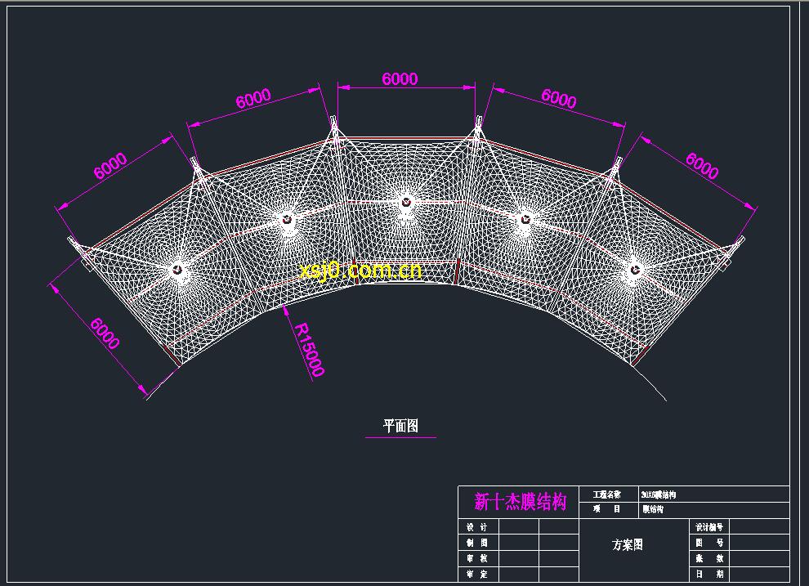The height and width of the screenshot is (586, 809).
Task: Click the 30X6膜结构 project name value
Action: (x=659, y=494)
